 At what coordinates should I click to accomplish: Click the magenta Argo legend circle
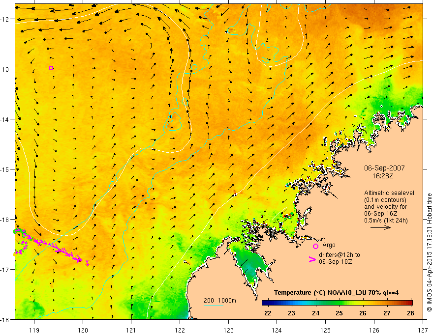(x=315, y=246)
